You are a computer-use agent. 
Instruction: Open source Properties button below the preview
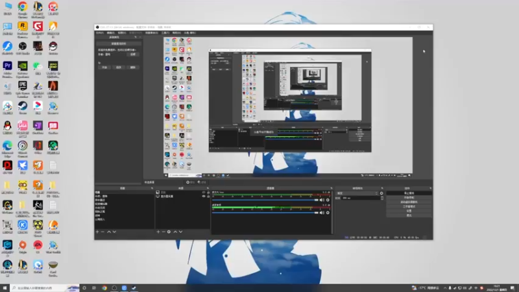190,182
